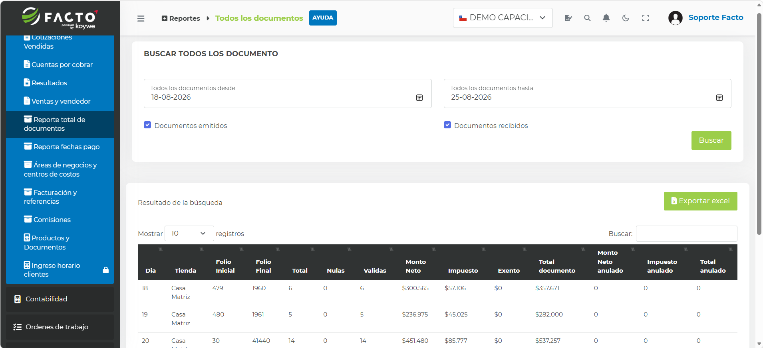Click the Contabilidad calculator icon
This screenshot has width=763, height=348.
18,299
